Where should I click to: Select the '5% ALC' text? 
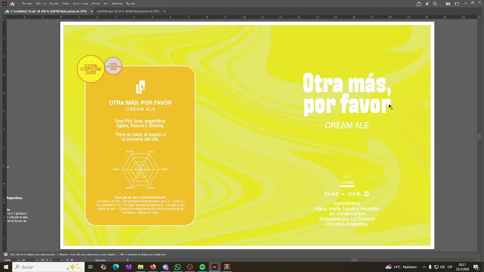(332, 194)
